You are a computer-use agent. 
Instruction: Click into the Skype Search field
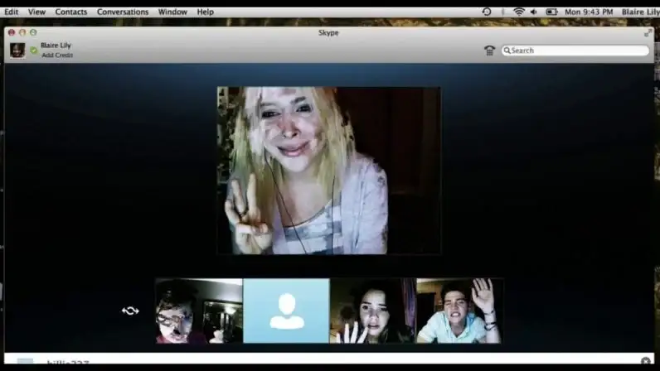(575, 51)
